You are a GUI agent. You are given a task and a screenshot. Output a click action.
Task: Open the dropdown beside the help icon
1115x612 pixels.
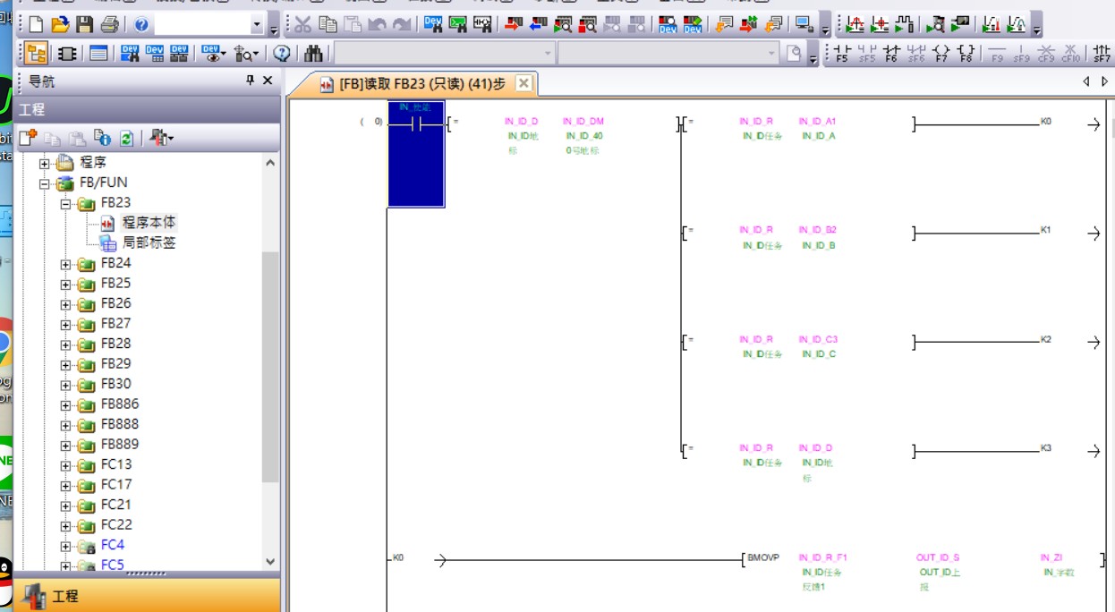coord(258,25)
